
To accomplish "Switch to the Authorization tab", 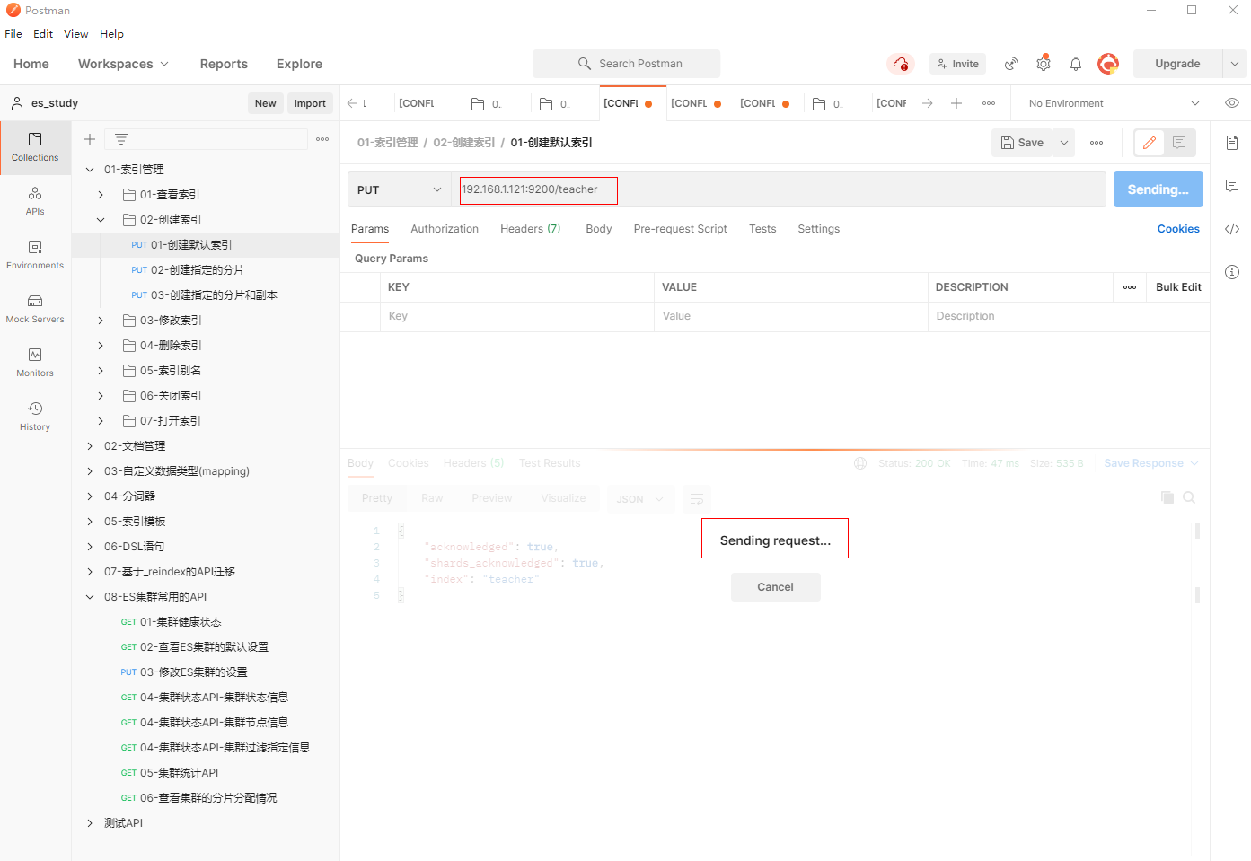I will click(445, 229).
